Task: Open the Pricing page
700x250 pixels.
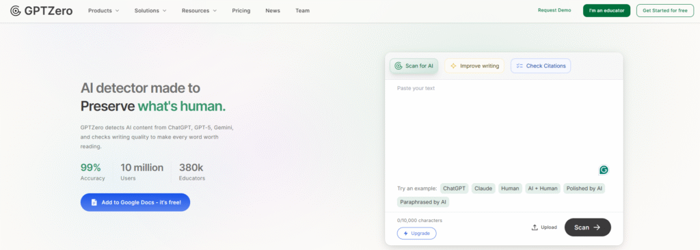Action: [241, 11]
